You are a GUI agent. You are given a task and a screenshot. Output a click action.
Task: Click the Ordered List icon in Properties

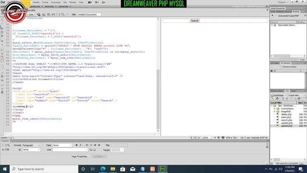pos(91,145)
